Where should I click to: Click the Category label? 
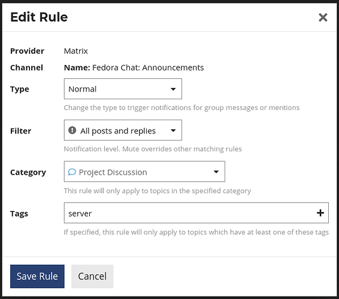[28, 172]
